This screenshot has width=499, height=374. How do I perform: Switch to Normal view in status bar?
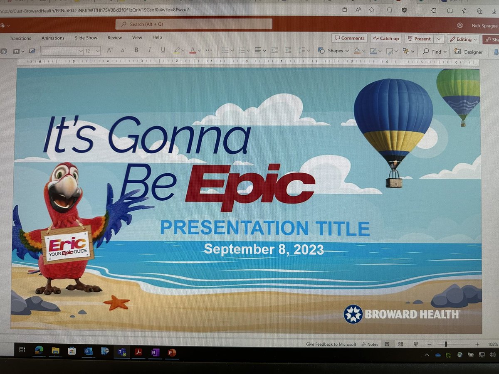click(x=387, y=344)
